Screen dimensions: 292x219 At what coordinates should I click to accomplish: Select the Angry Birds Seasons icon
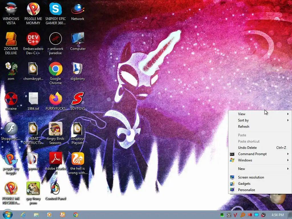point(56,133)
